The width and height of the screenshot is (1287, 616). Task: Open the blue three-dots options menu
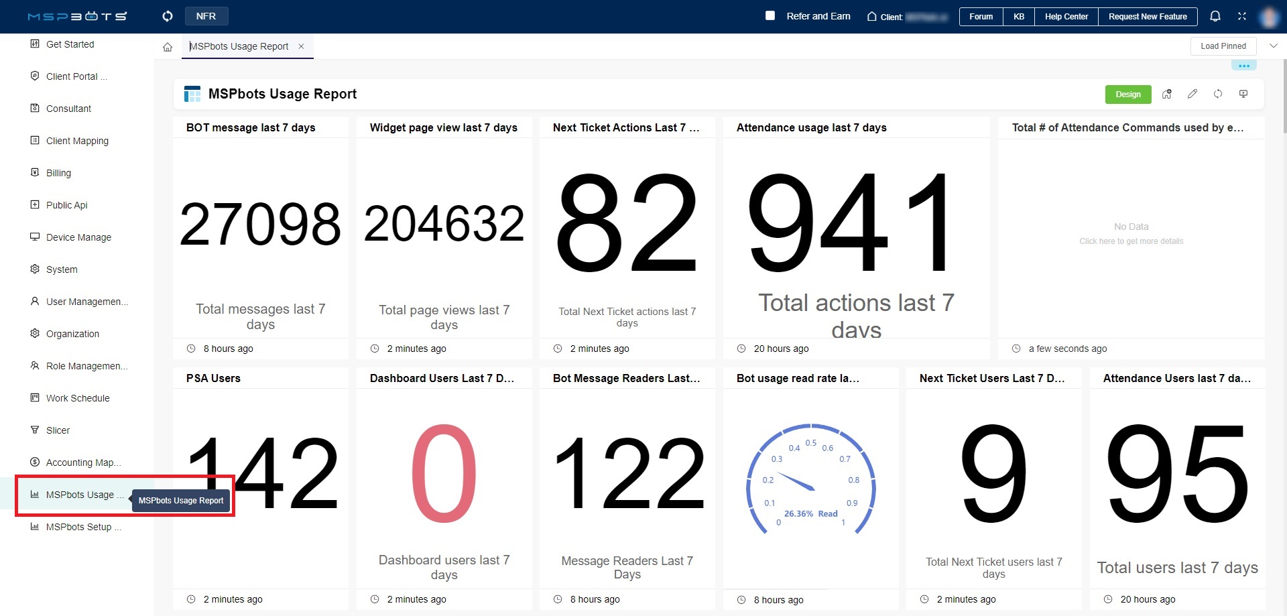(x=1243, y=66)
